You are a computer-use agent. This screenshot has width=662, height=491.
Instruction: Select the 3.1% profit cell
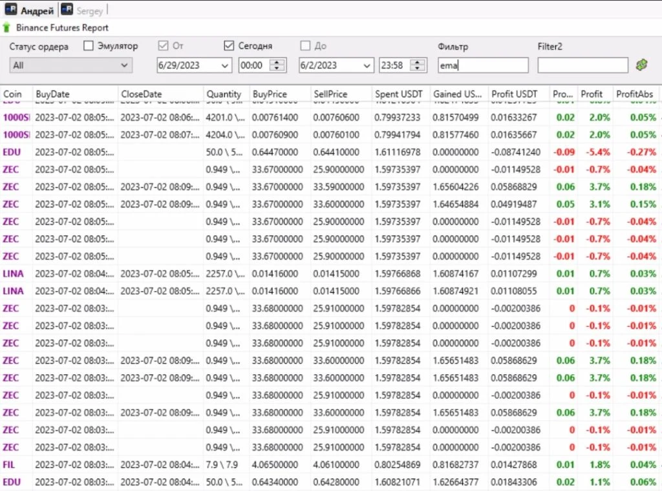599,204
